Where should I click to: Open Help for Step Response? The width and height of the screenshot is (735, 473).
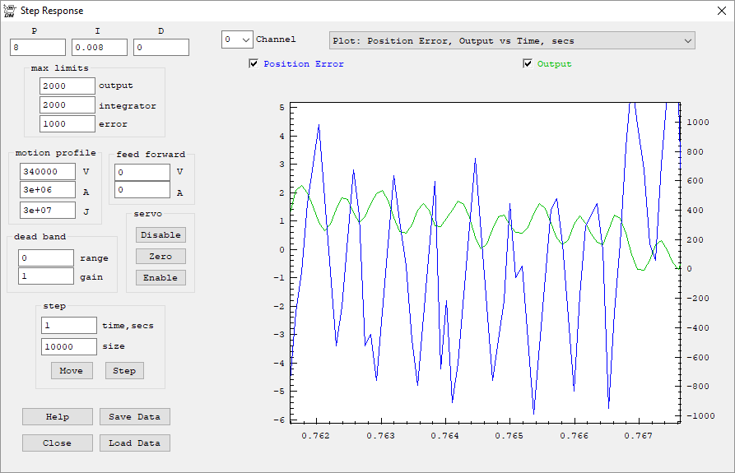coord(58,416)
